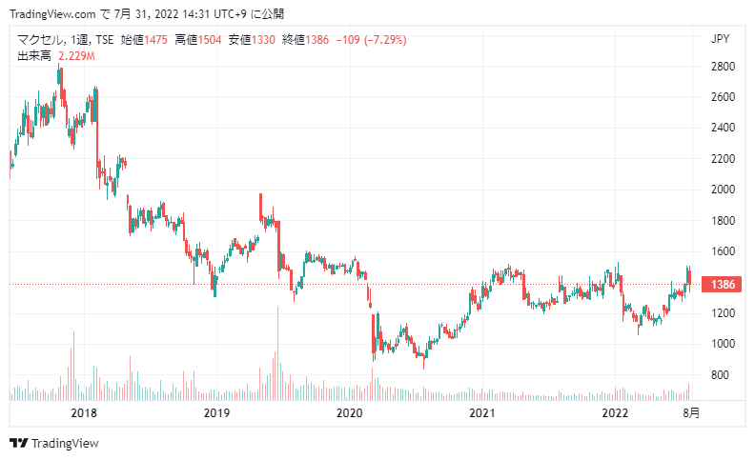The height and width of the screenshot is (460, 755).
Task: Click the 2018 label on time axis
Action: (84, 412)
